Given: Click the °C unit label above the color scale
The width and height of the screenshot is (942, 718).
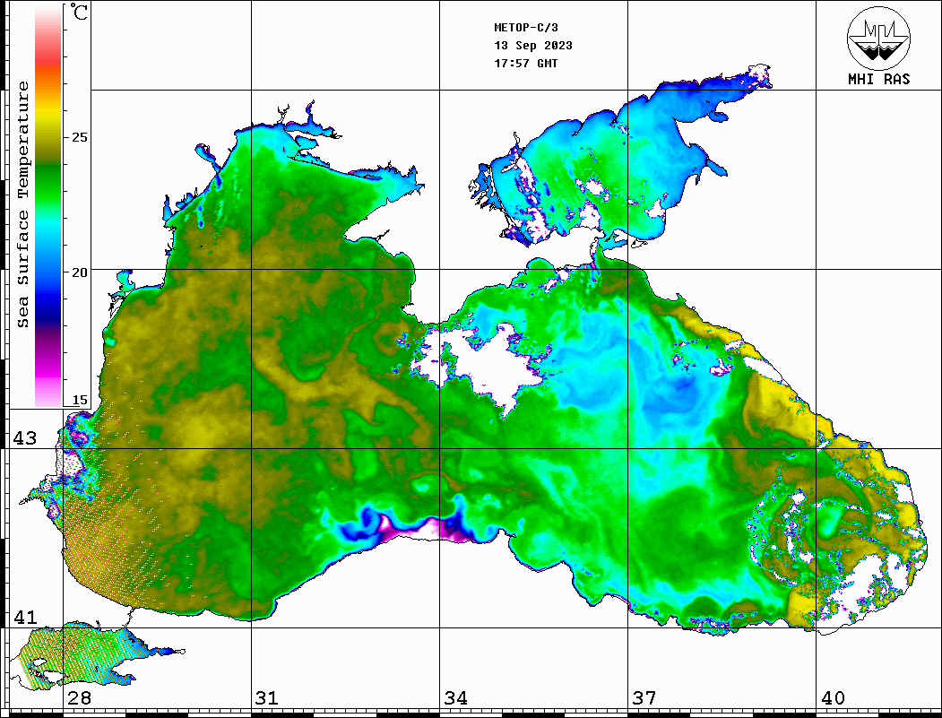Looking at the screenshot, I should tap(78, 13).
